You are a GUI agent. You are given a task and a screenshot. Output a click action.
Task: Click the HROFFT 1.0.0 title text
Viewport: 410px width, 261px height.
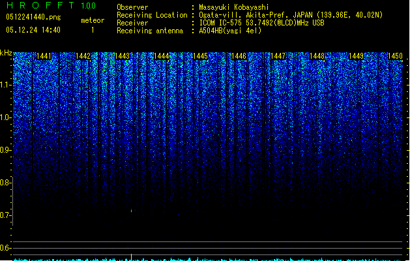coord(51,5)
